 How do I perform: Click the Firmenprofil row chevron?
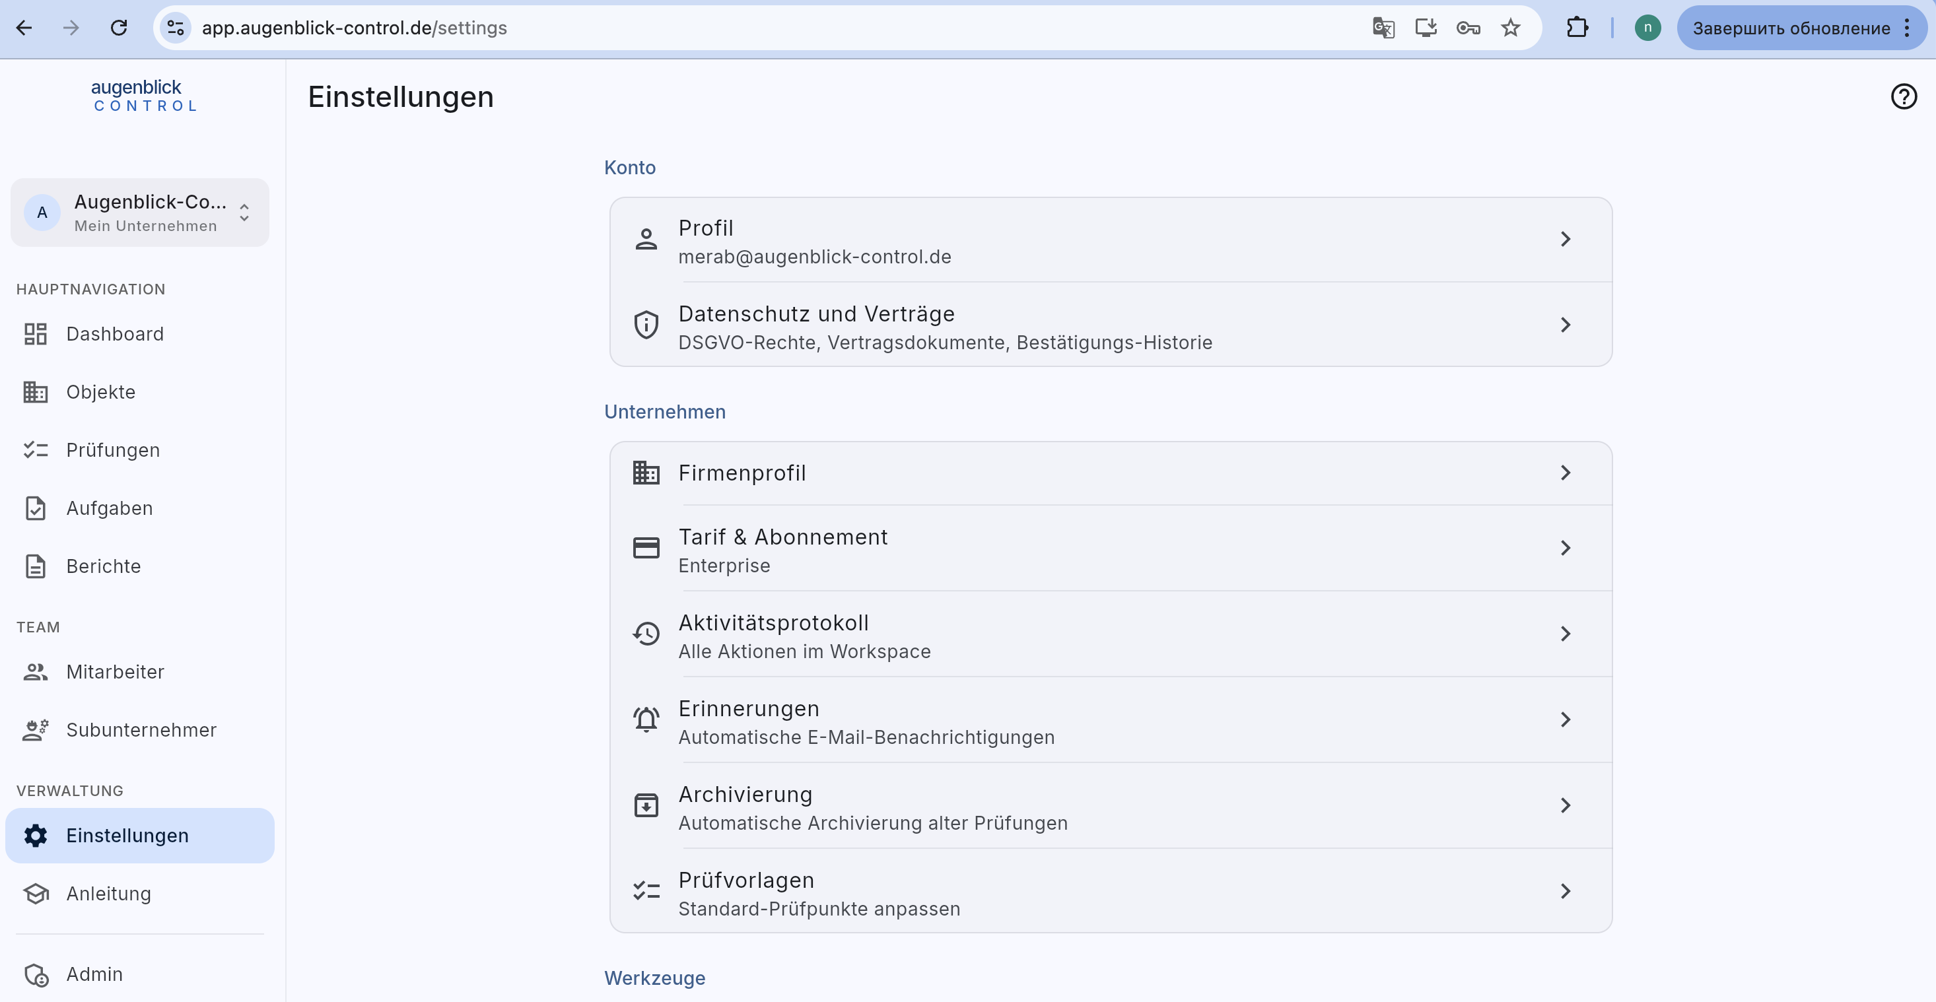[x=1565, y=473]
